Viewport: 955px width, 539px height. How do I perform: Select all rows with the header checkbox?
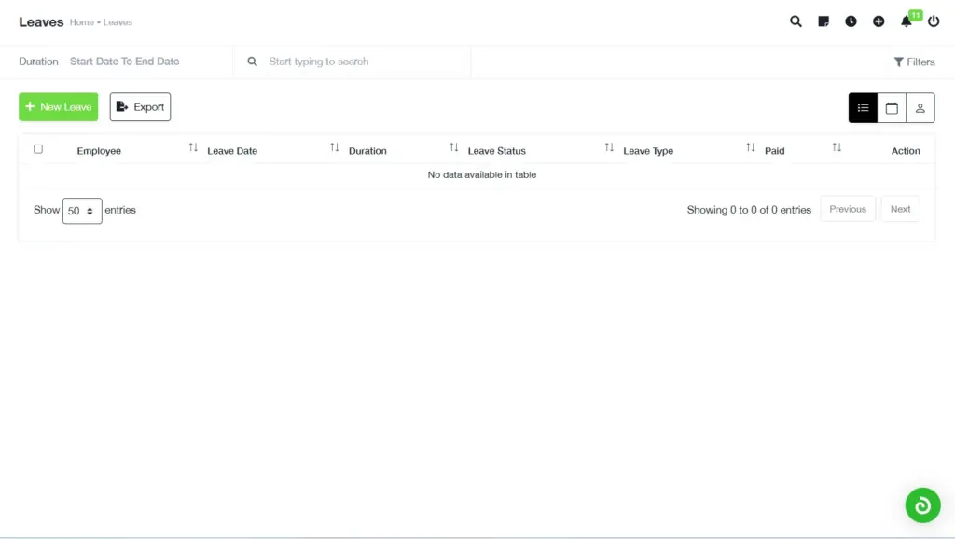[38, 148]
